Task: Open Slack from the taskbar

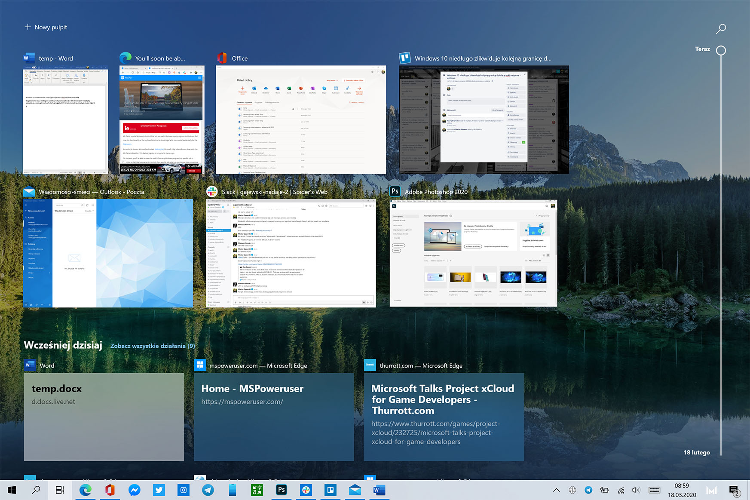Action: coord(306,490)
